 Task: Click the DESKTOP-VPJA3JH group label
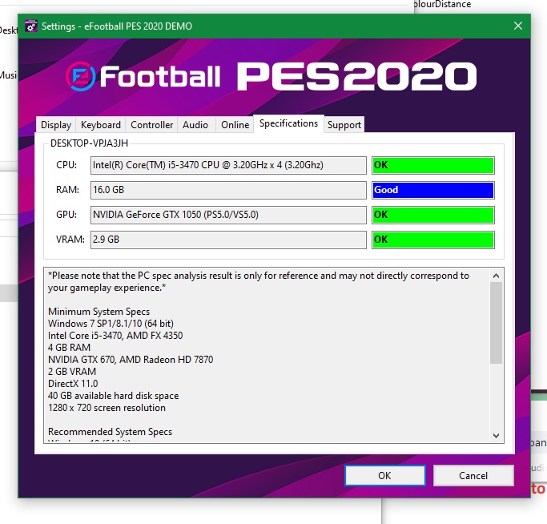pos(90,143)
